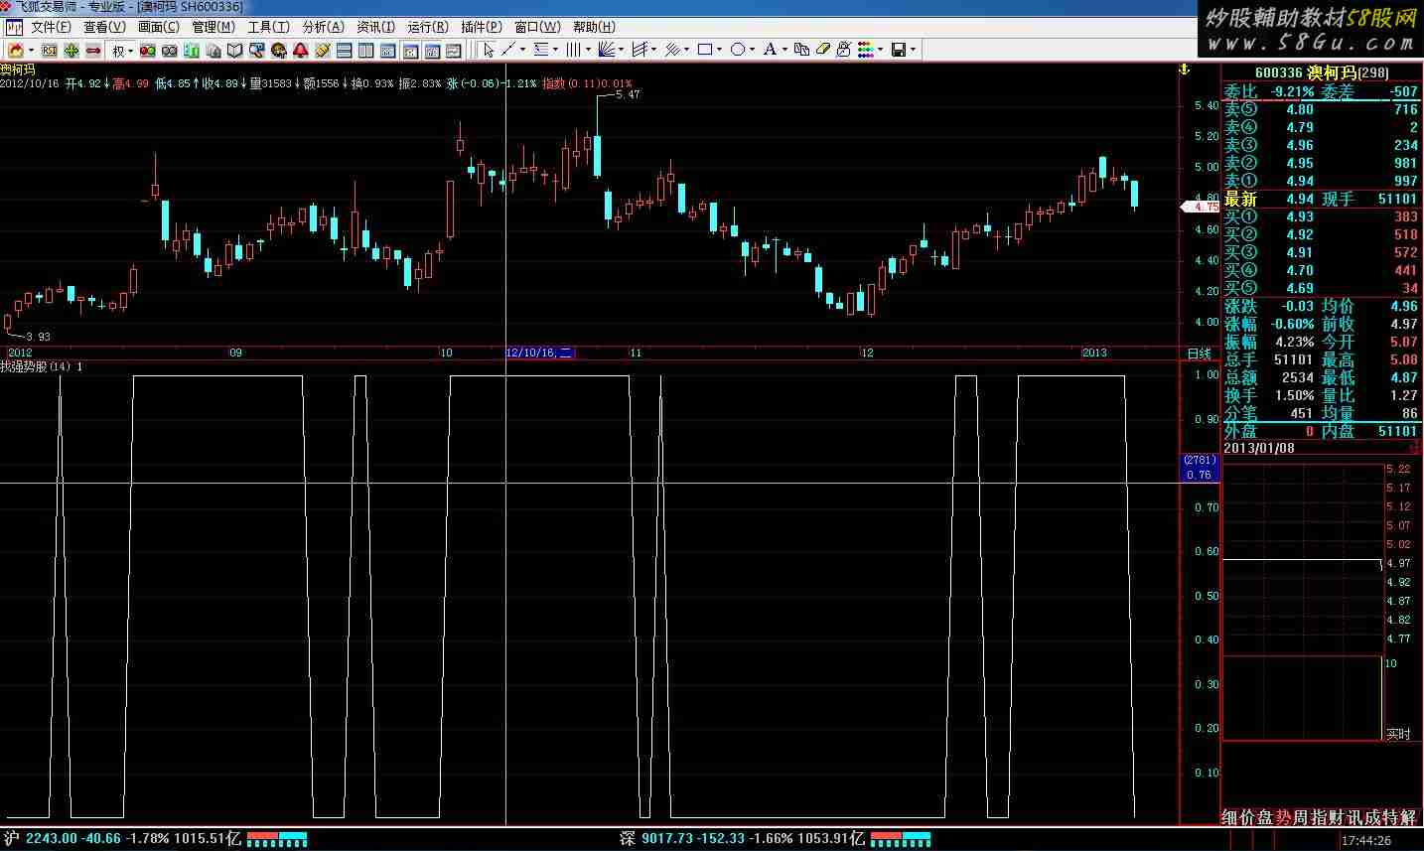The image size is (1424, 851).
Task: Open the book icon in toolbar
Action: point(235,50)
